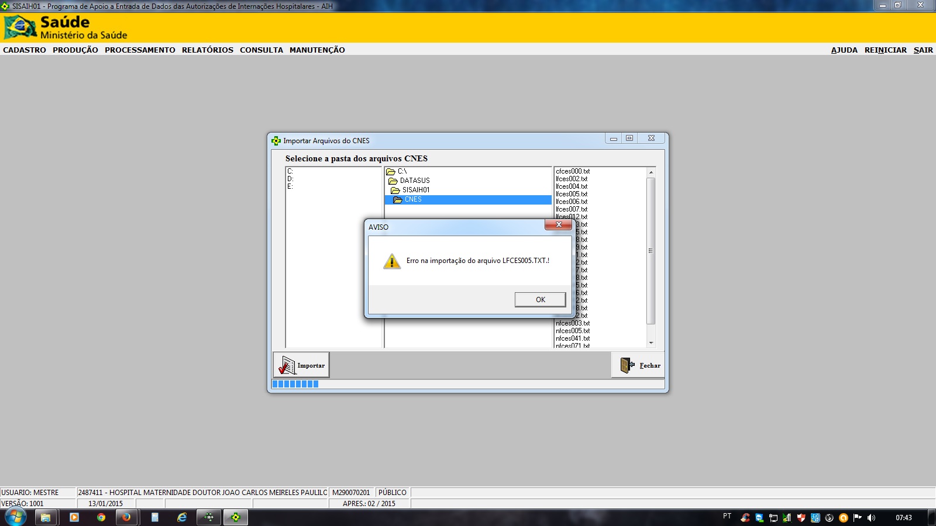Select the highlighted CNES folder
This screenshot has height=526, width=936.
[412, 199]
